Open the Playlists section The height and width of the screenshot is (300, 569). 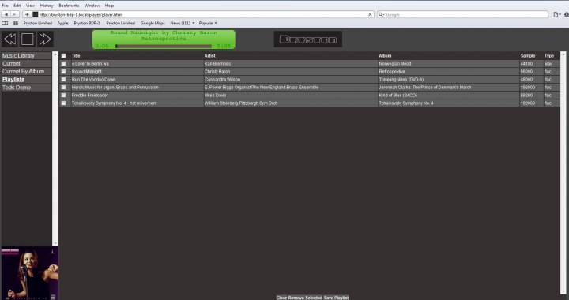26,80
